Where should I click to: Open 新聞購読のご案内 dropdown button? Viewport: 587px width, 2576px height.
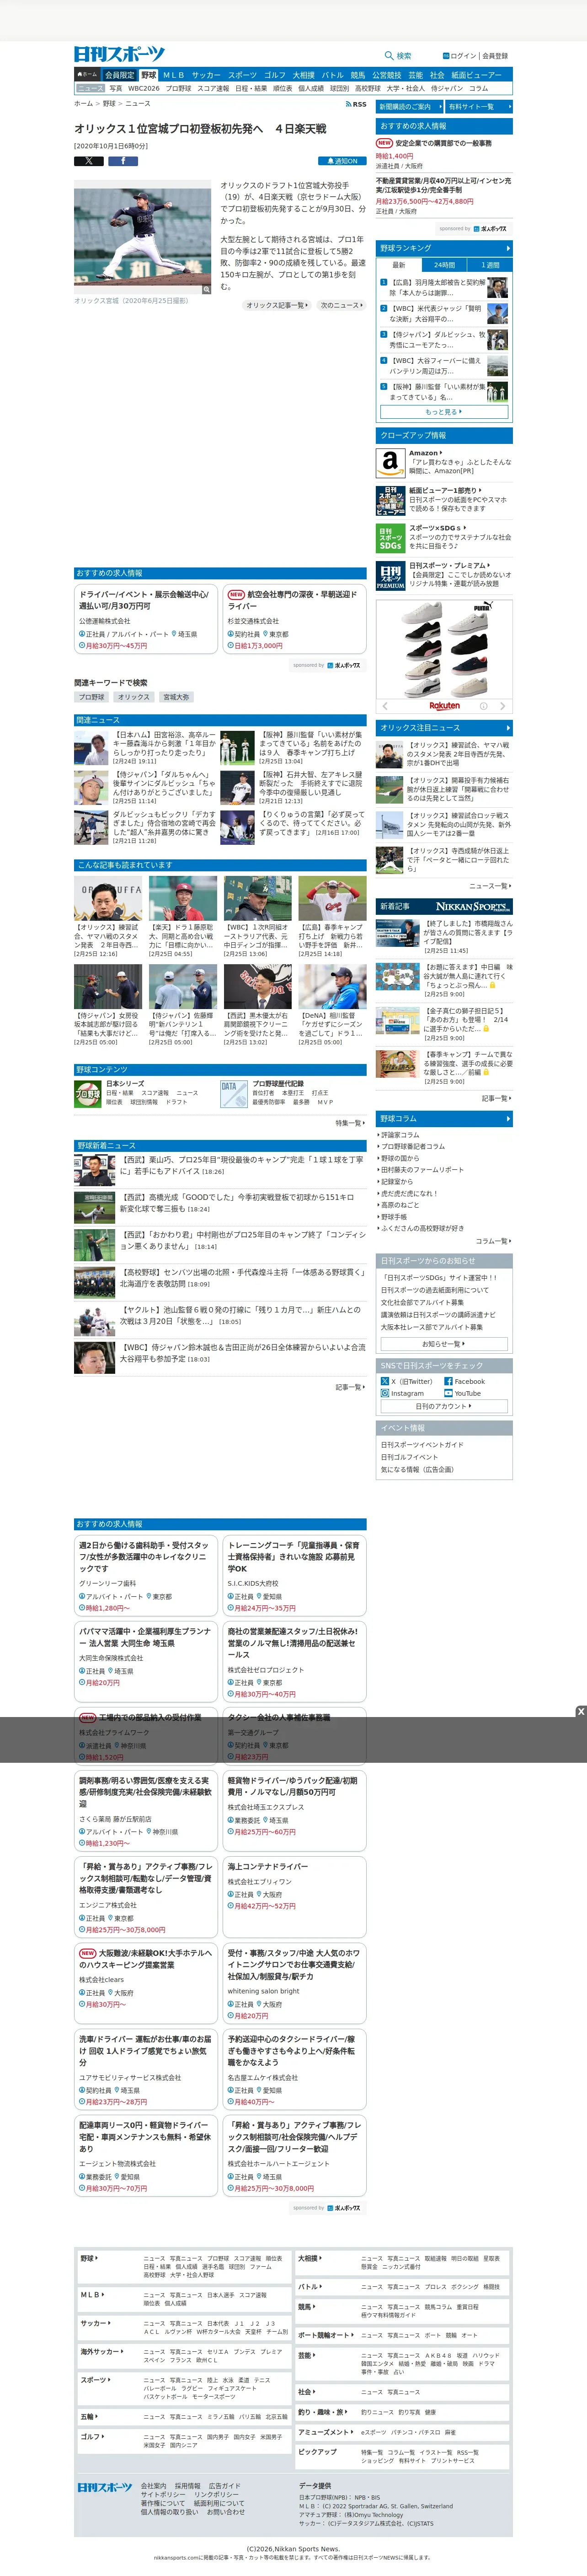click(409, 106)
